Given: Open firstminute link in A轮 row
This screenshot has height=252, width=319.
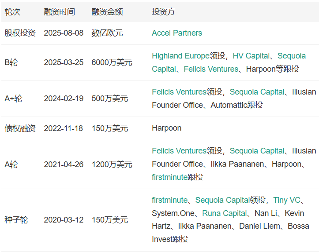Looking at the screenshot, I should tap(169, 177).
